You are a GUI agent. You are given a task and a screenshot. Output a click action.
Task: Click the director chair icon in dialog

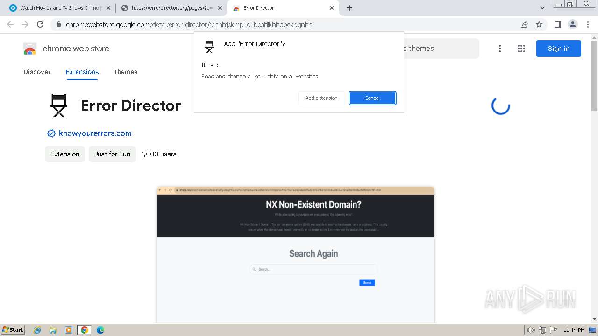click(x=209, y=46)
